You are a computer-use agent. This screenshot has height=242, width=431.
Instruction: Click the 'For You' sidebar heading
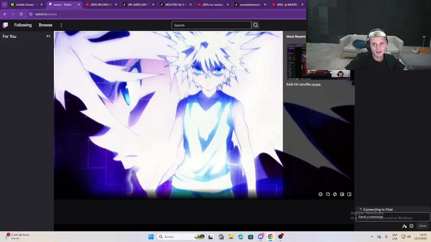(x=9, y=36)
